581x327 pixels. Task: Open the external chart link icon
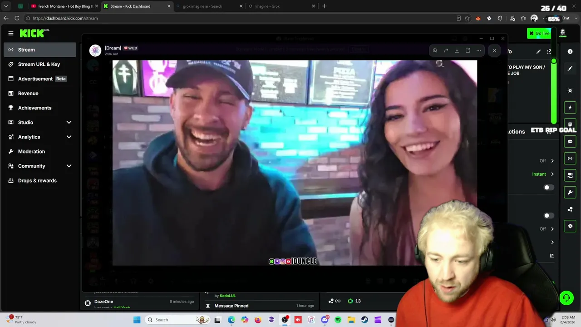(x=552, y=256)
